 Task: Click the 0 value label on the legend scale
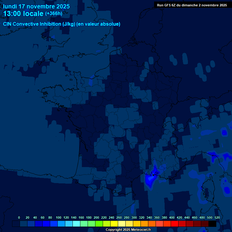coord(19,217)
